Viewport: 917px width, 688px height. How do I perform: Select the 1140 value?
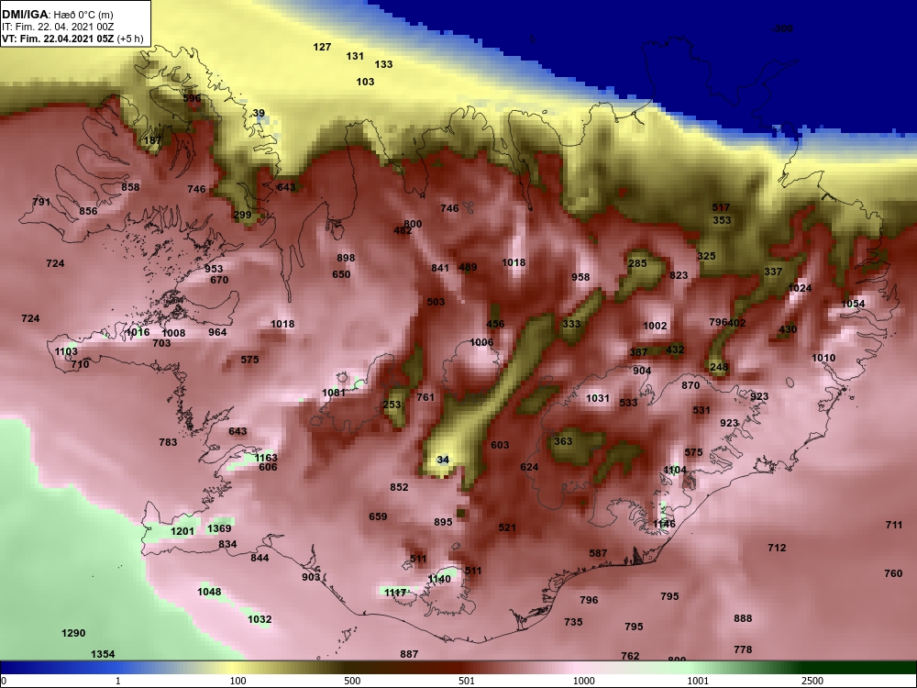tap(439, 579)
